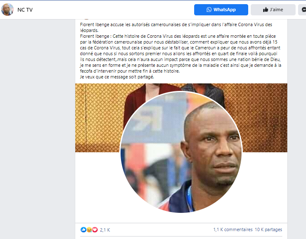The height and width of the screenshot is (239, 306).
Task: Click the post headline about Florent Ibenge accusing
Action: coord(176,27)
